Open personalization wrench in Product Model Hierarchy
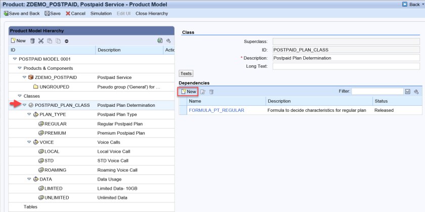 [x=168, y=40]
